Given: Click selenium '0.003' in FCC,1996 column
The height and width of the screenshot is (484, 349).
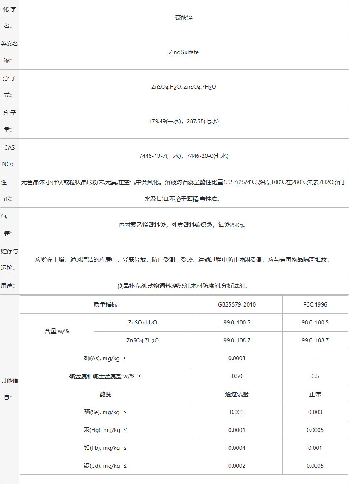Looking at the screenshot, I should coord(315,412).
